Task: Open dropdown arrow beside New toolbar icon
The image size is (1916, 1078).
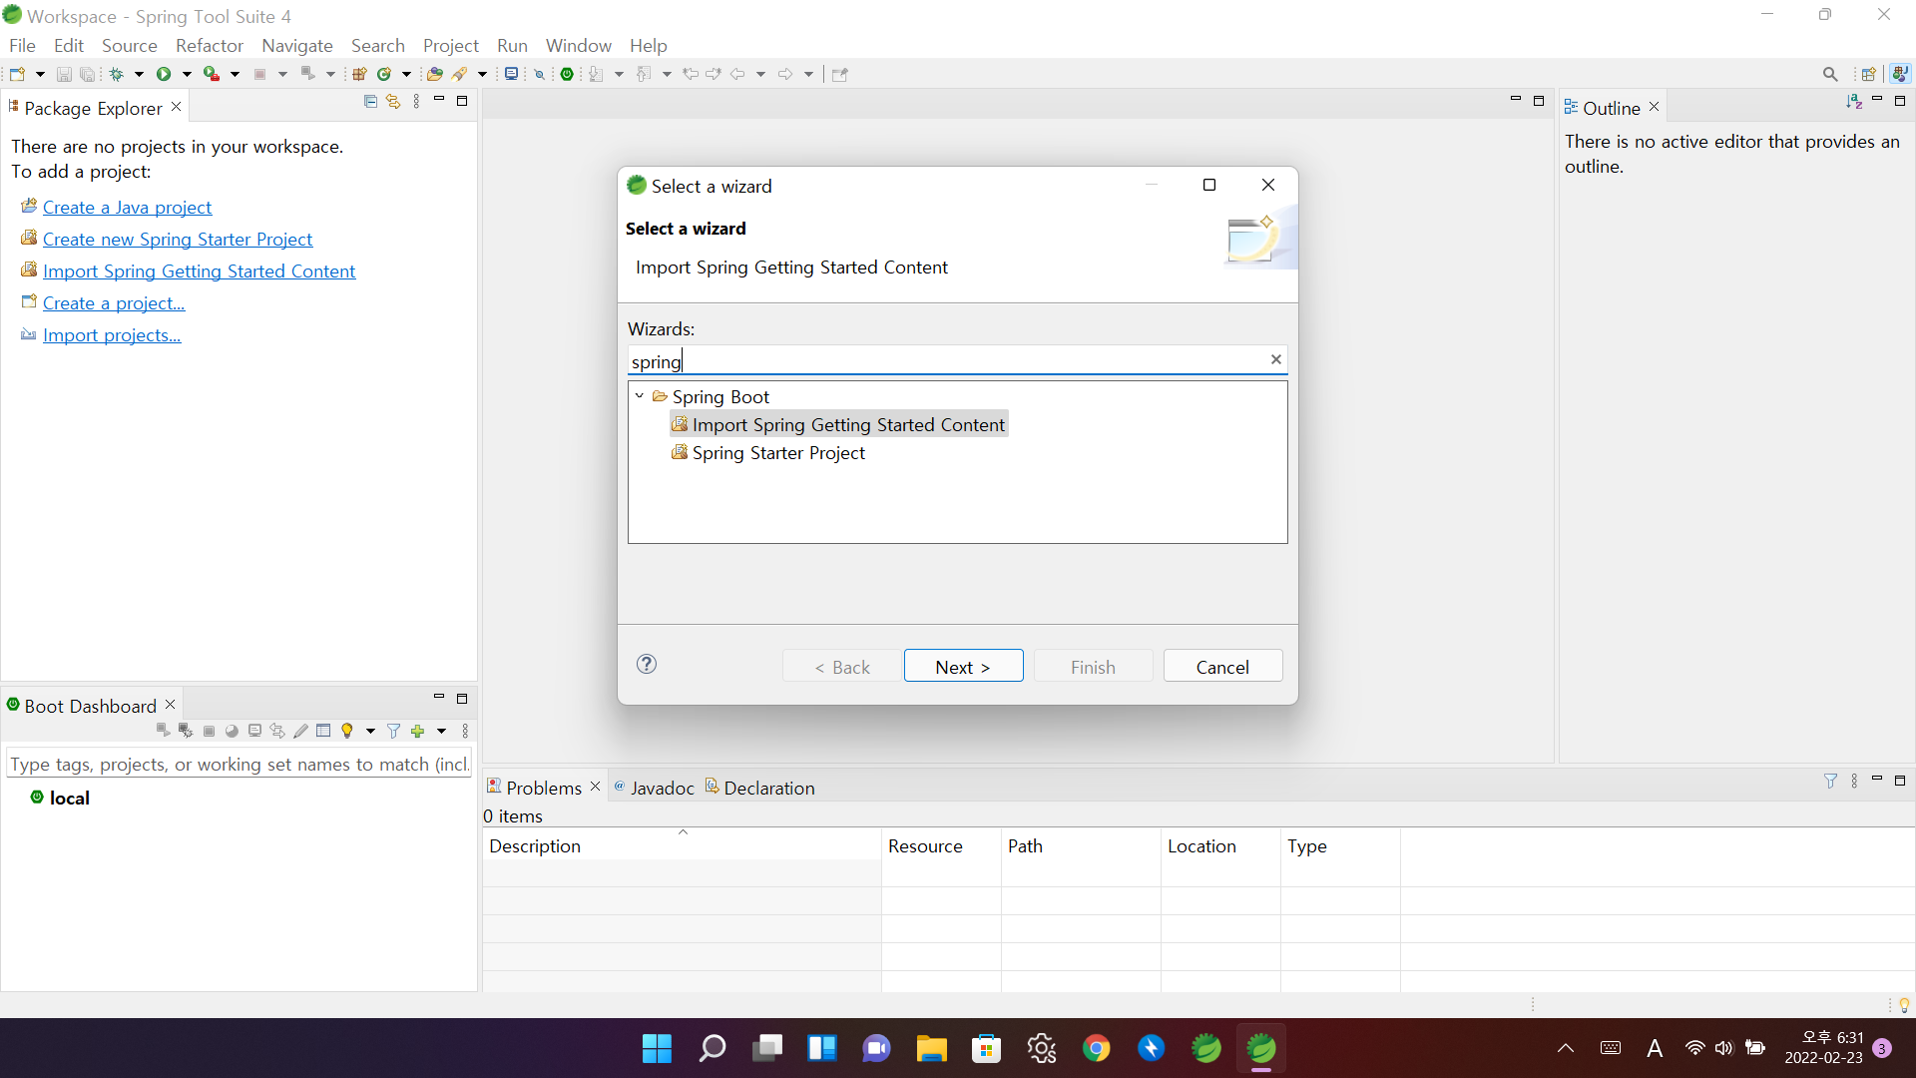Action: [40, 74]
